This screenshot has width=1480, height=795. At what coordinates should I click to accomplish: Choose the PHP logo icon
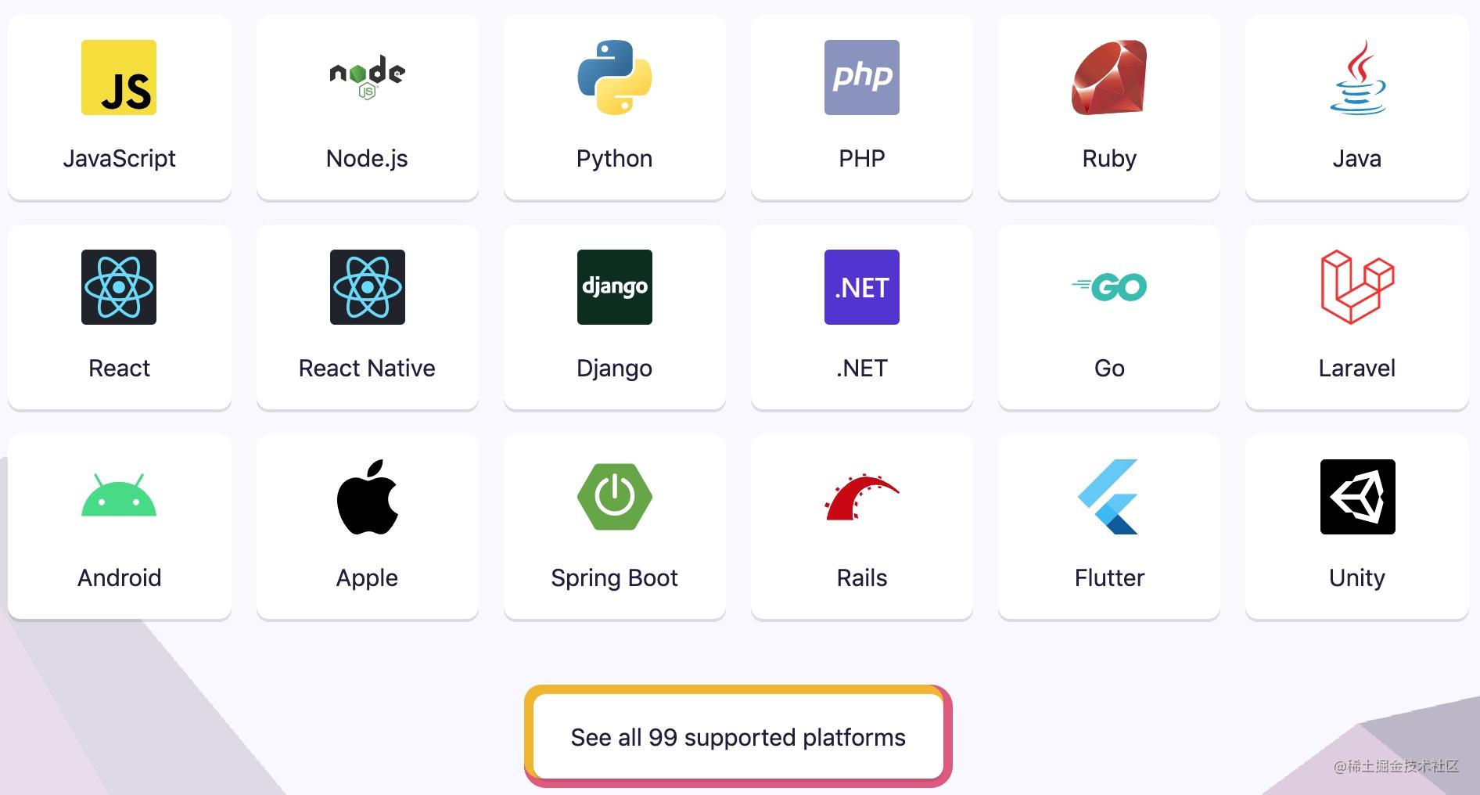point(861,77)
